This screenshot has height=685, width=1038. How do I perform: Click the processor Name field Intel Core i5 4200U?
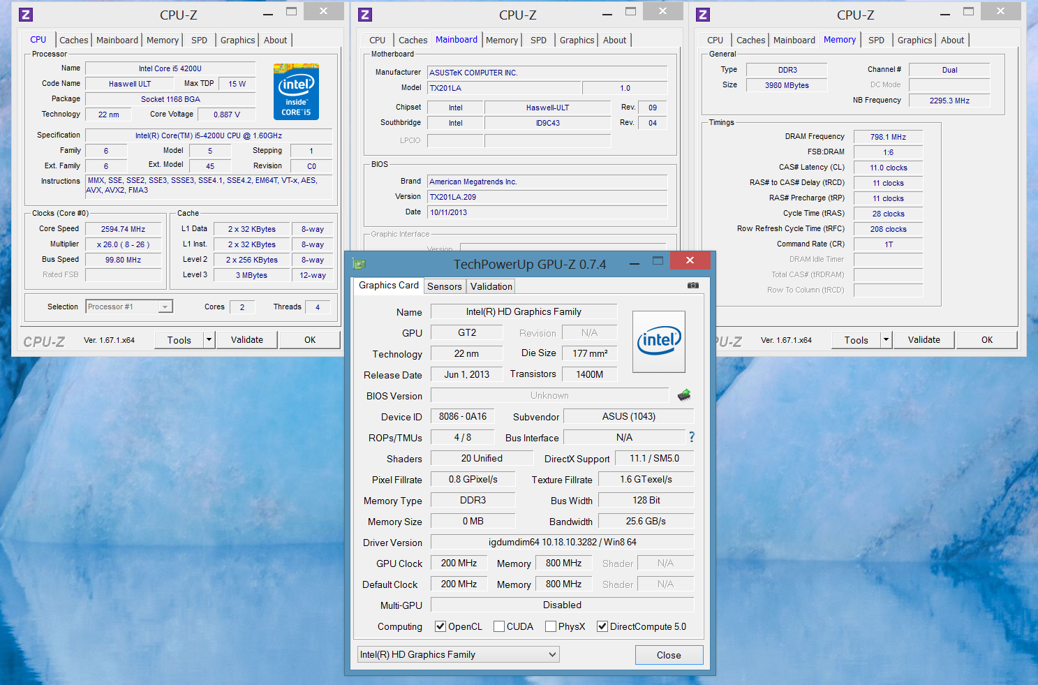(x=170, y=68)
